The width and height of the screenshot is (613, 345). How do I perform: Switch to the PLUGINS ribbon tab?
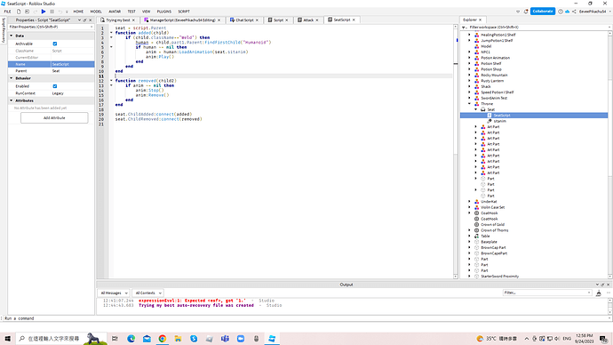(x=163, y=12)
